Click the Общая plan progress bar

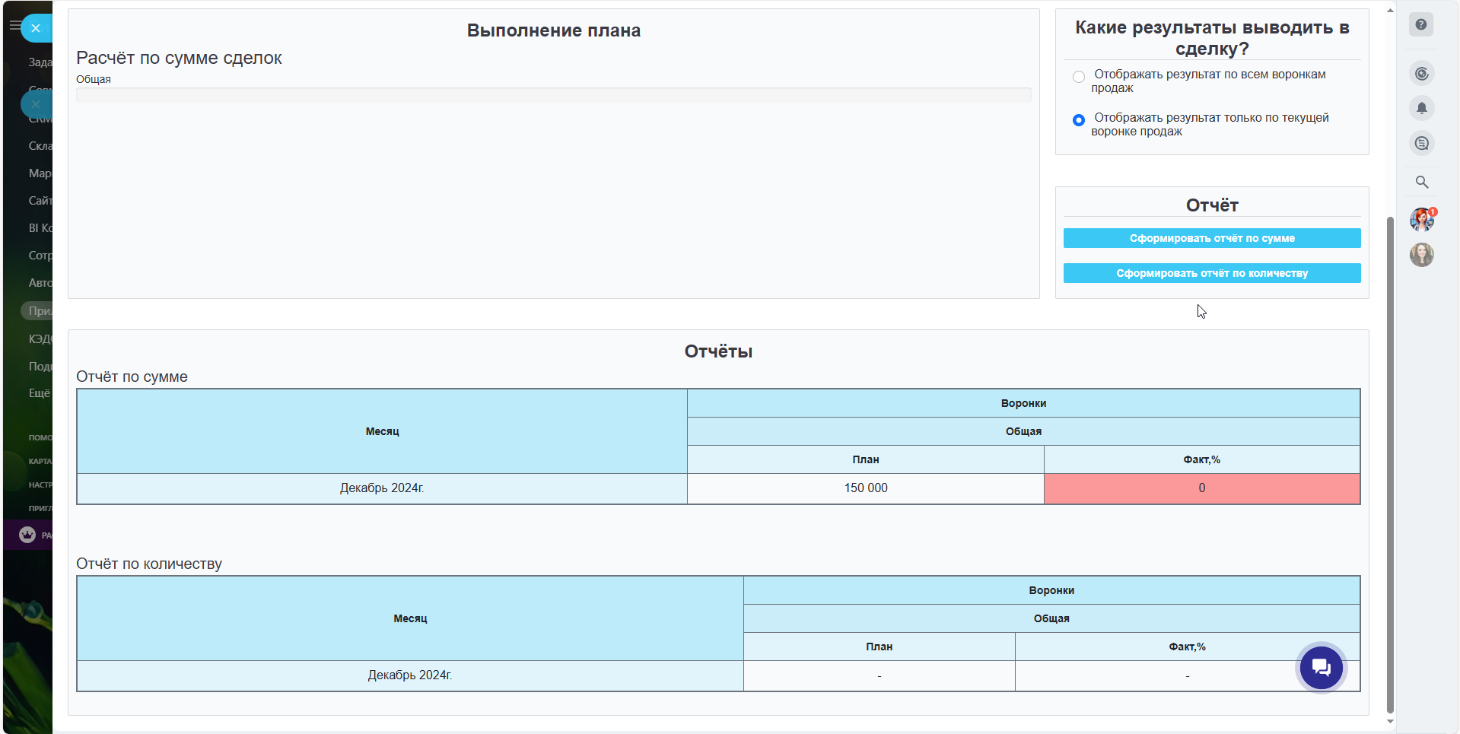(x=553, y=95)
